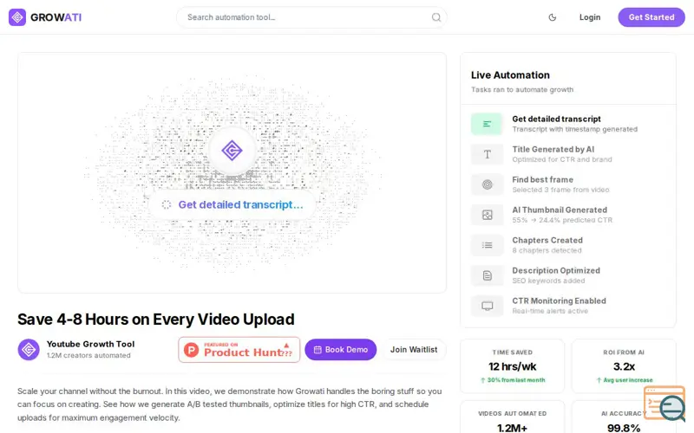
Task: Select the AI Thumbnail Generated image icon
Action: click(487, 215)
